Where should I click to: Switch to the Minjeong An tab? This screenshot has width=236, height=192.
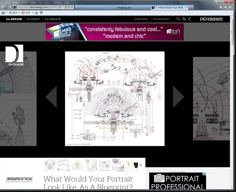(x=132, y=8)
